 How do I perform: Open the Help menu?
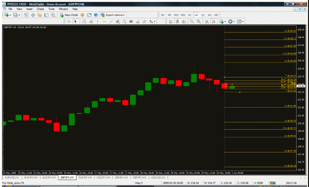[x=75, y=9]
